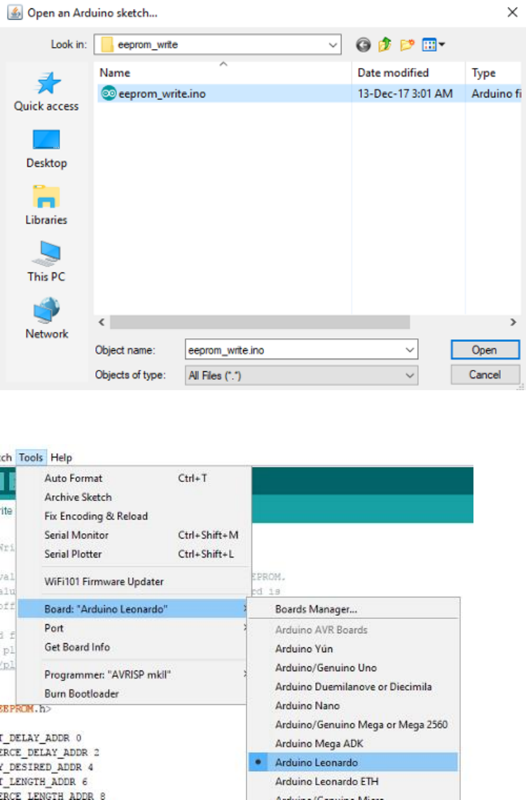
Task: Close the Open an Arduino sketch dialog
Action: coord(512,12)
